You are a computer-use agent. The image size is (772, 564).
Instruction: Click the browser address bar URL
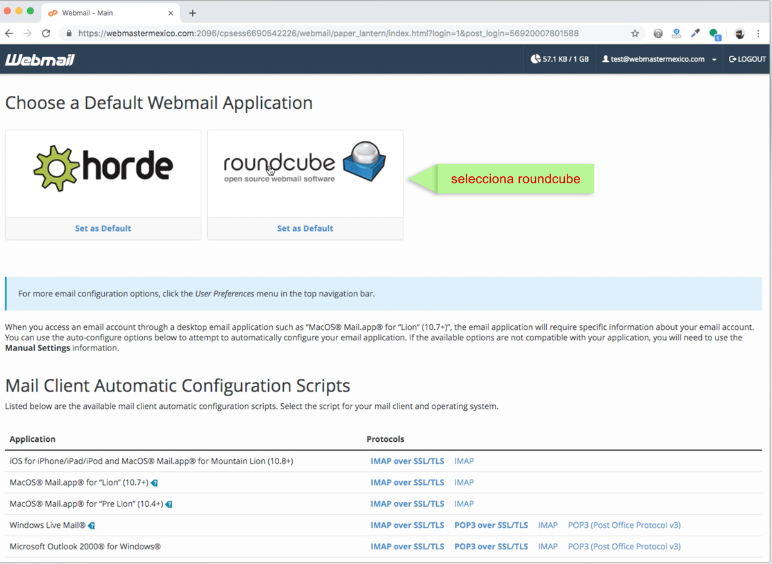coord(328,33)
